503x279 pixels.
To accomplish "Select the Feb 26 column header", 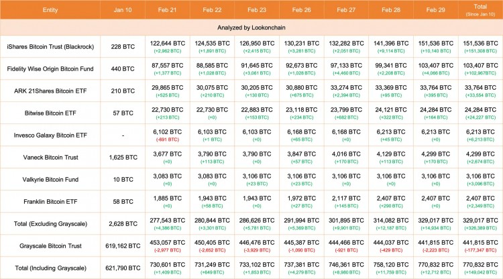I will (x=302, y=10).
